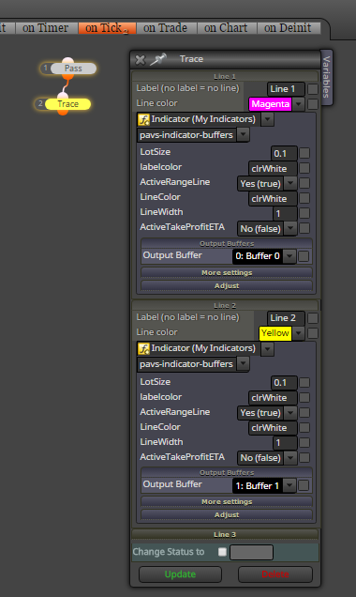
Task: Edit Line 1 LineColor clrWhite field
Action: coord(273,198)
